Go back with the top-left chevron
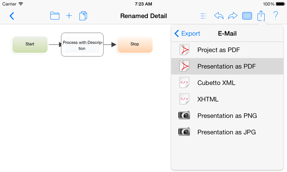This screenshot has height=172, width=287. [12, 16]
